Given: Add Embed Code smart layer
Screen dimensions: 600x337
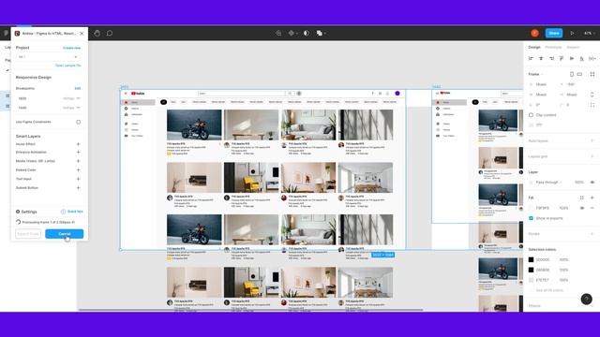Looking at the screenshot, I should coord(79,169).
